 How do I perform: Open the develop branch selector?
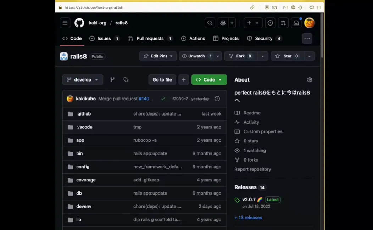pyautogui.click(x=83, y=80)
